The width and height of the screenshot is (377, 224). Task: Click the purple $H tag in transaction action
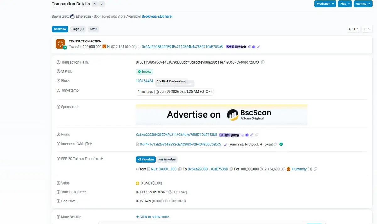click(236, 47)
